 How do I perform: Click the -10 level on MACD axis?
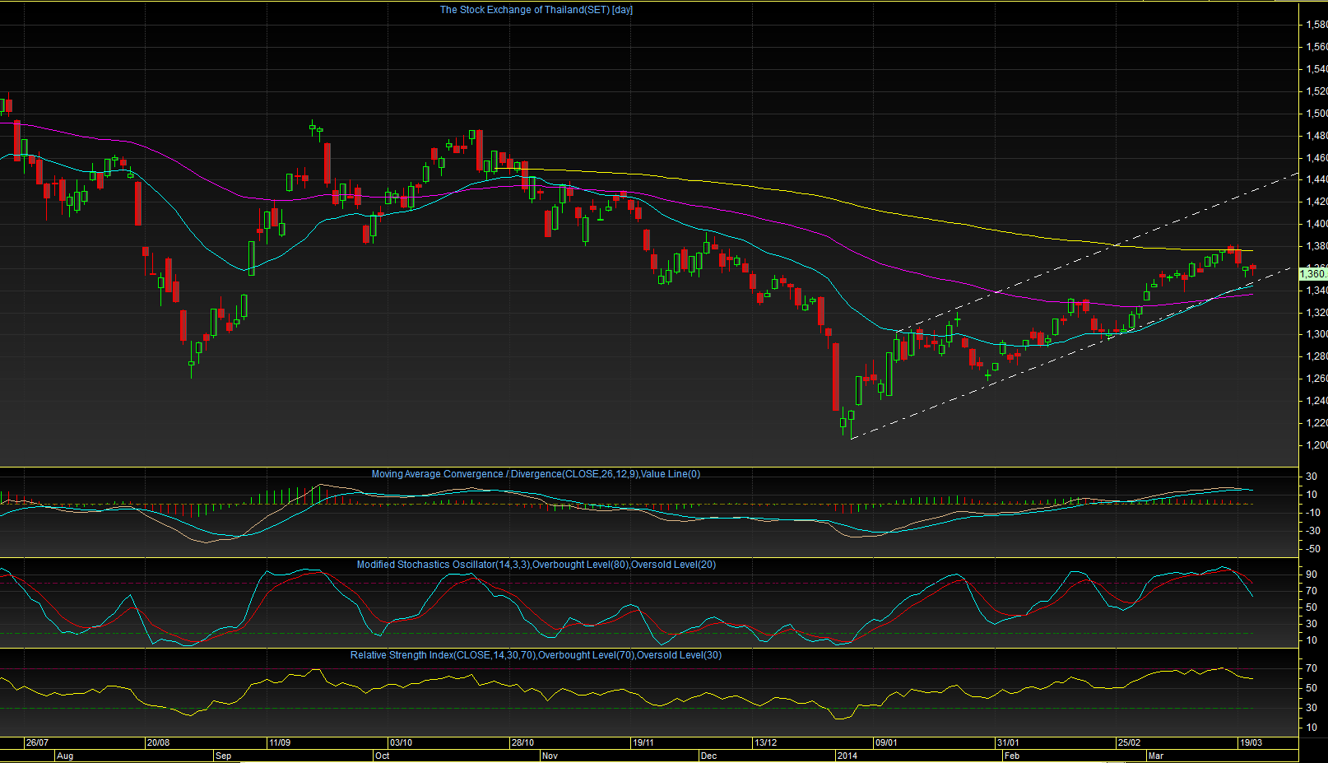tap(1312, 513)
